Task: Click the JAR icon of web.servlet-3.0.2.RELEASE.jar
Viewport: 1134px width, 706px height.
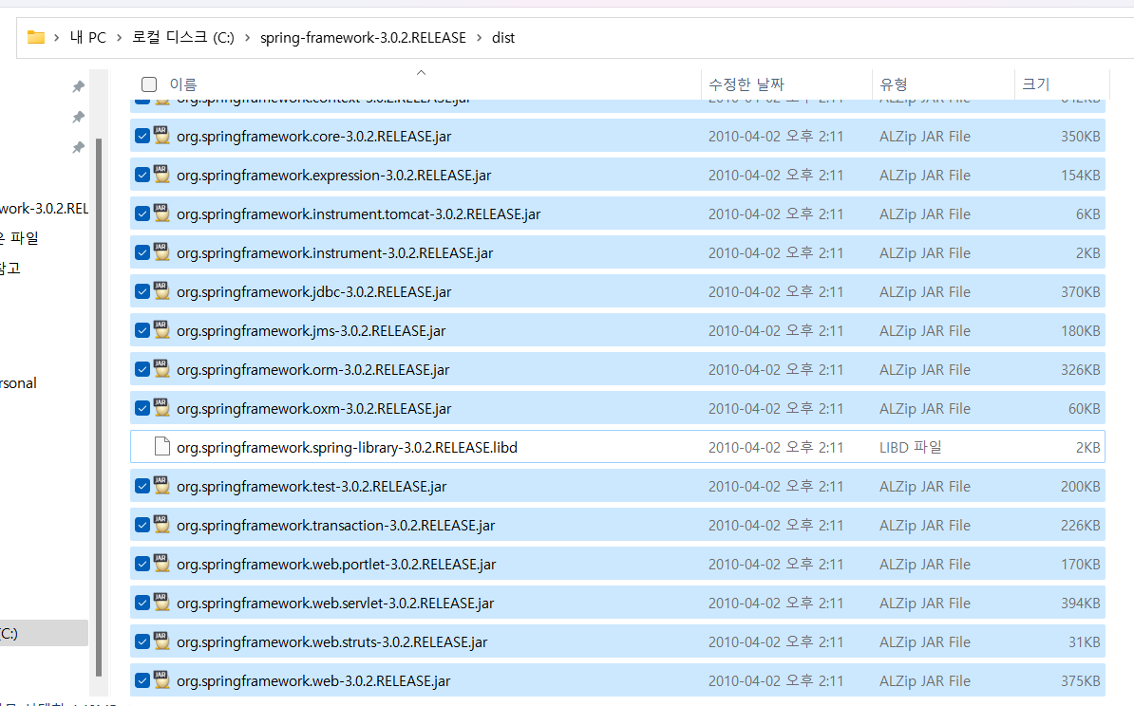Action: click(x=162, y=603)
